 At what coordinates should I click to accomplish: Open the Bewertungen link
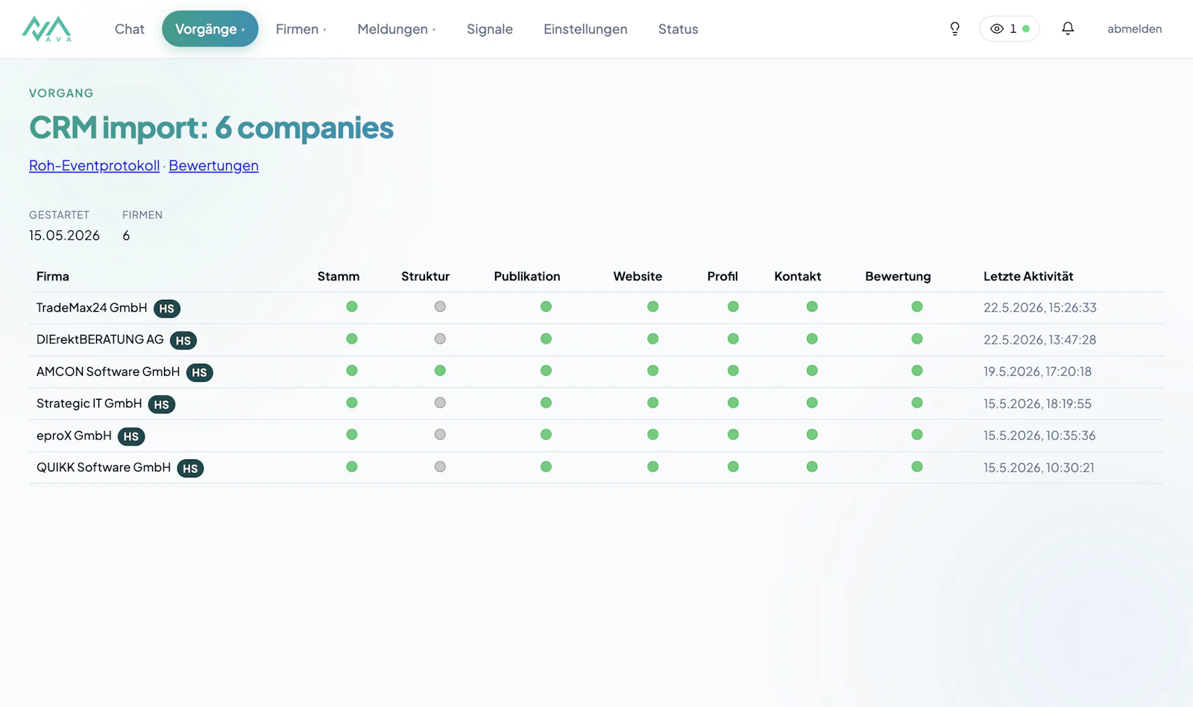pyautogui.click(x=214, y=166)
